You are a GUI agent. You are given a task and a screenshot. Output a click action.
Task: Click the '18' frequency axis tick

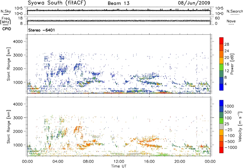pos(20,18)
